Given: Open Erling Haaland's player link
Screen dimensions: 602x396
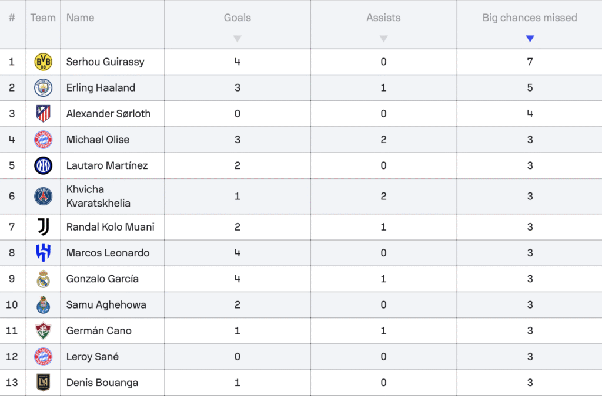Looking at the screenshot, I should (x=101, y=87).
